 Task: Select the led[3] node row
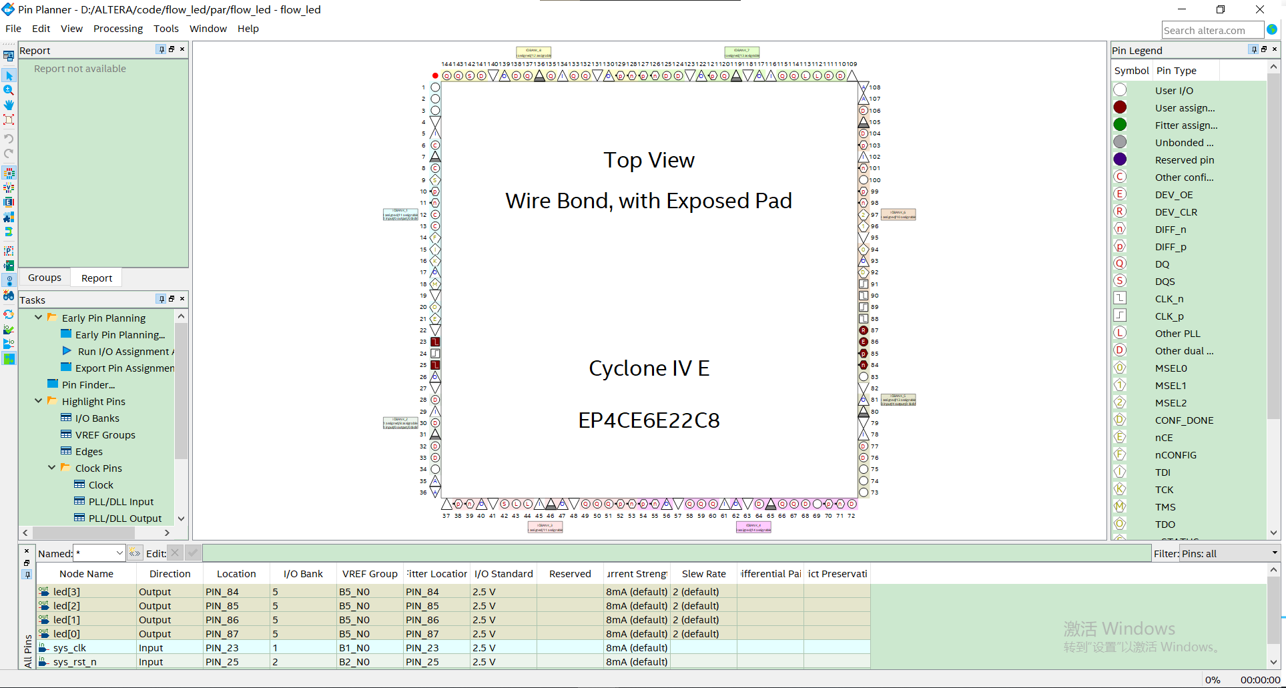pos(453,591)
